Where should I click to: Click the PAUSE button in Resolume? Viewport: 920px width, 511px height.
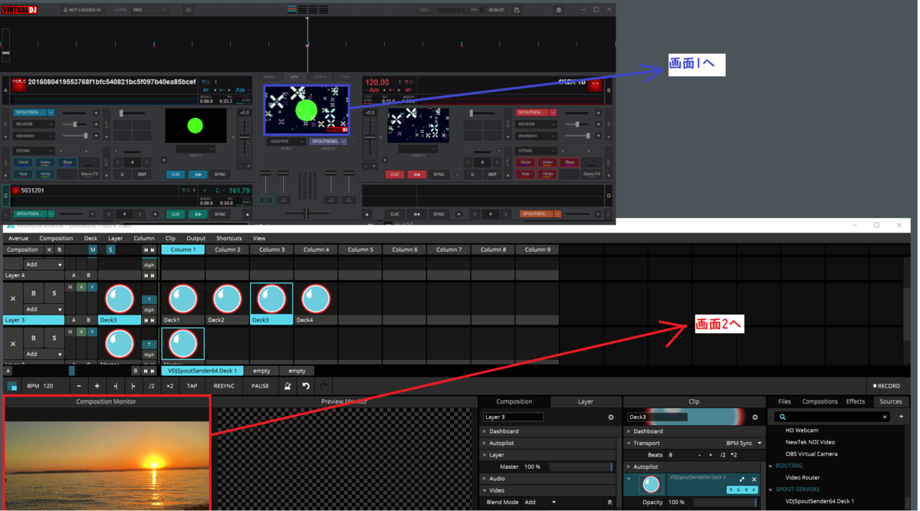(261, 386)
